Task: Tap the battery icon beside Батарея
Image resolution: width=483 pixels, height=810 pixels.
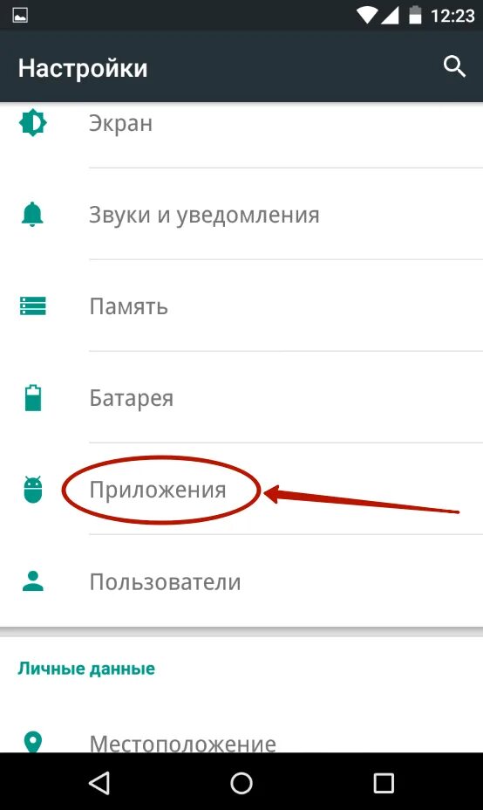Action: pos(33,398)
